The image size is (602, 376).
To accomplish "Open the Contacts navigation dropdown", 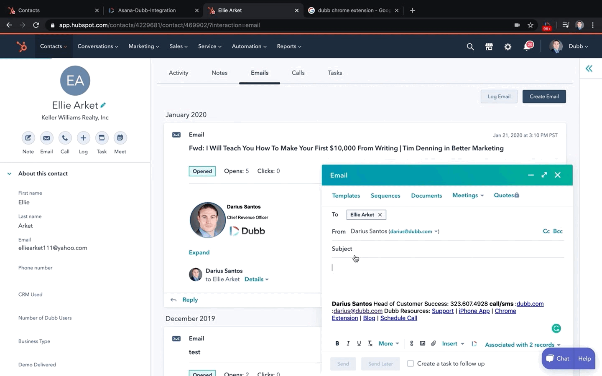I will (54, 46).
